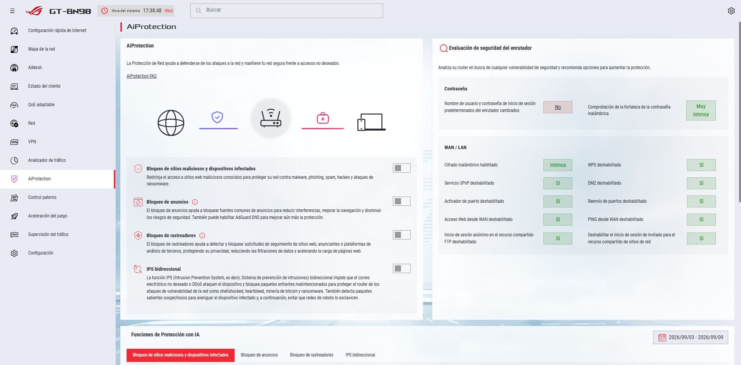
Task: Click the laptop and phone devices icon
Action: pos(371,122)
